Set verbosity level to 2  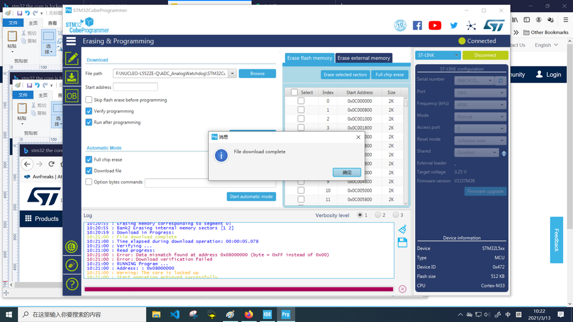tap(377, 215)
